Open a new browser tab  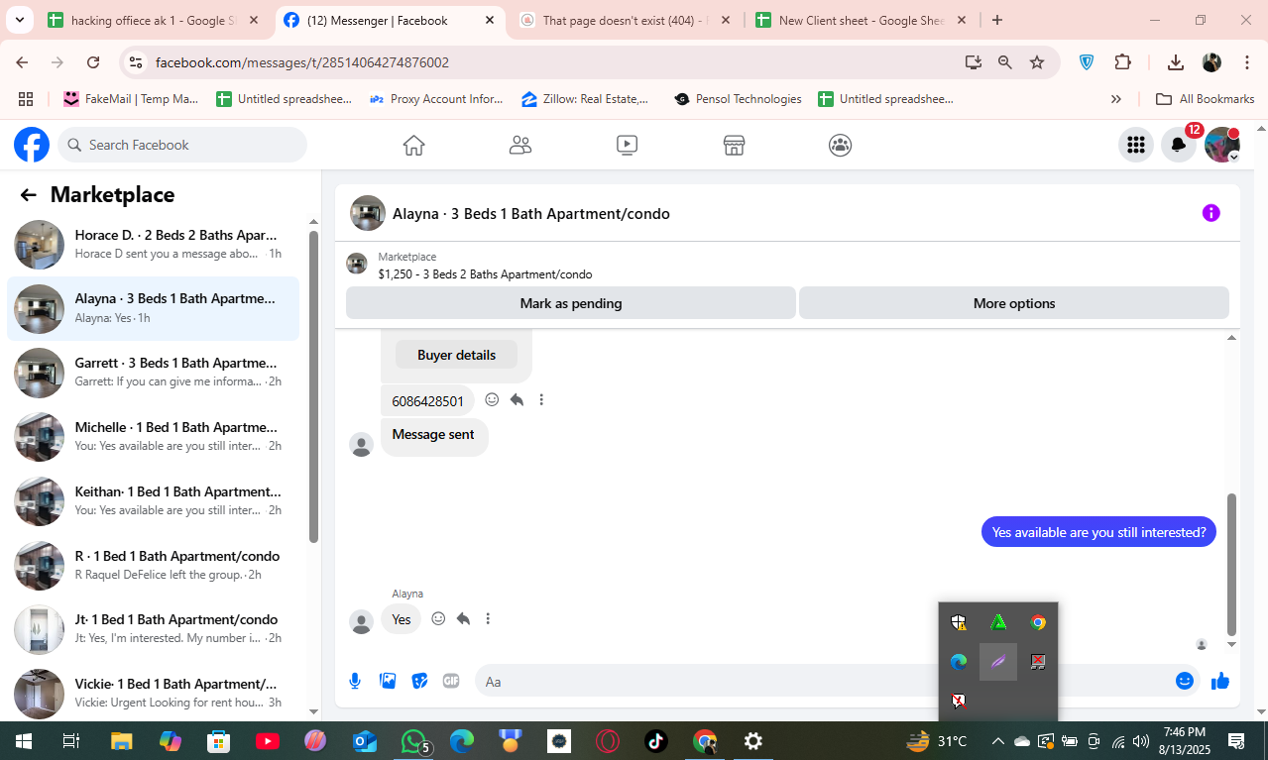[997, 20]
